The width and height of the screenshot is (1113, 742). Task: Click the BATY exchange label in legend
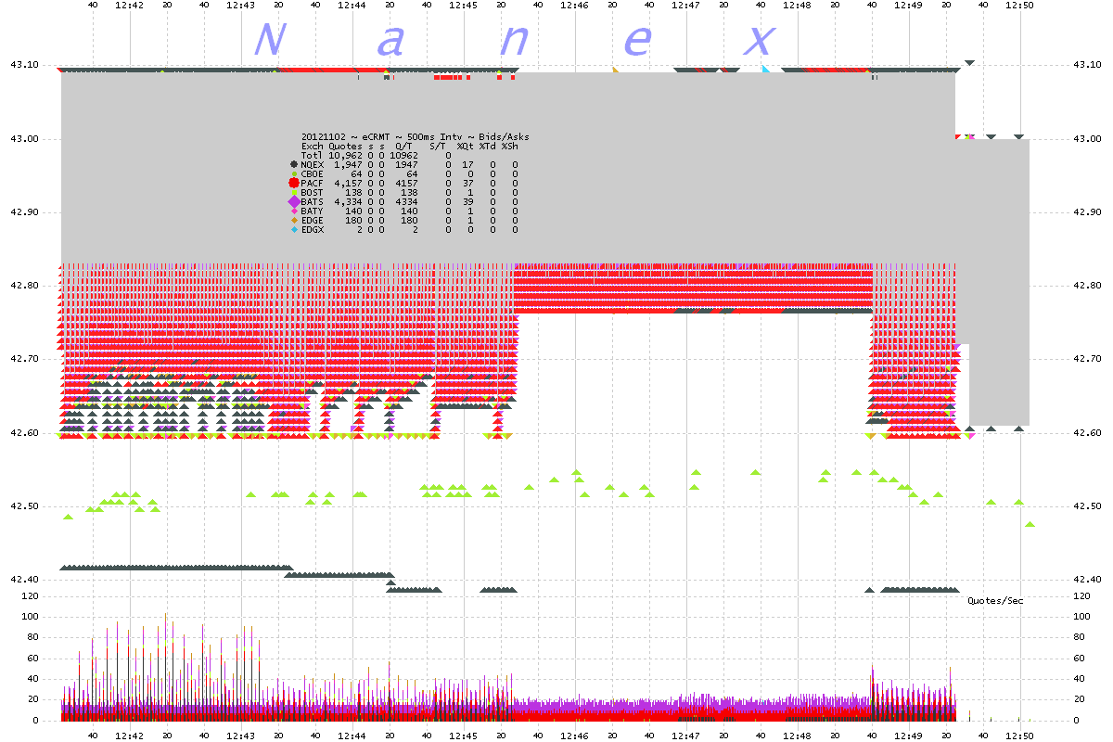pyautogui.click(x=312, y=211)
